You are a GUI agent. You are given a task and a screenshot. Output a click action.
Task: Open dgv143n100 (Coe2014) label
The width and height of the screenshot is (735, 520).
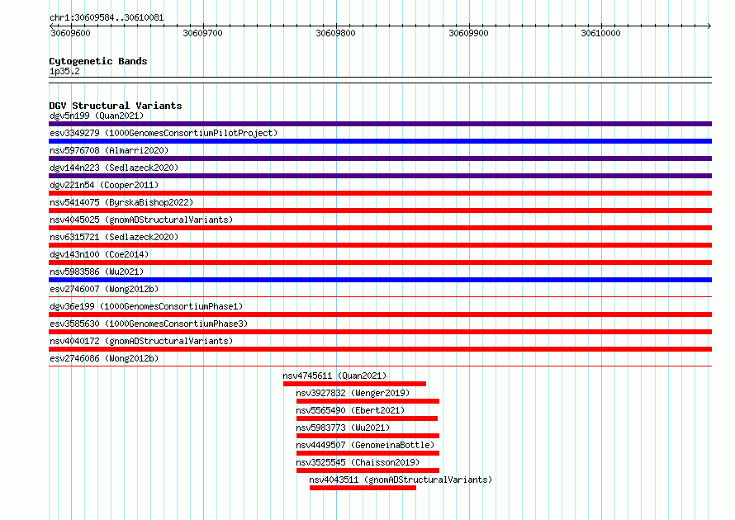pyautogui.click(x=99, y=254)
